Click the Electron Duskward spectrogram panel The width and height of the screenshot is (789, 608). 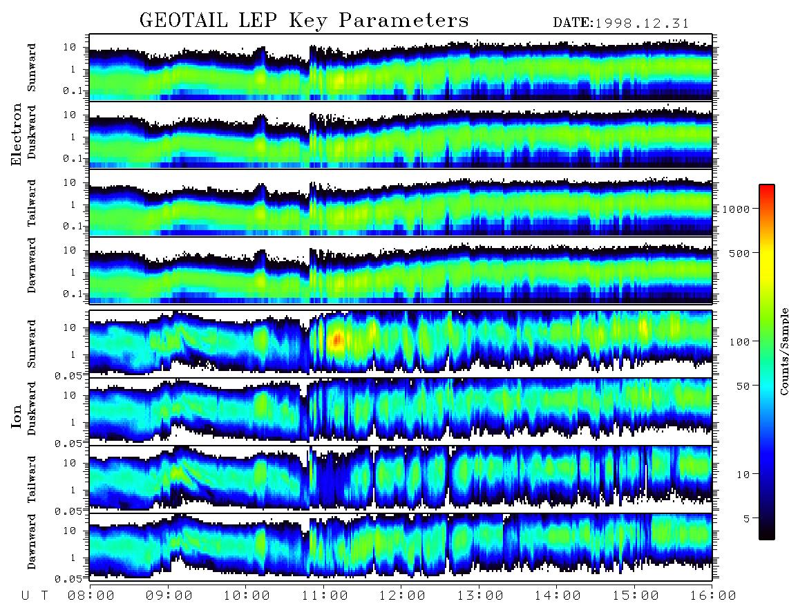[401, 135]
